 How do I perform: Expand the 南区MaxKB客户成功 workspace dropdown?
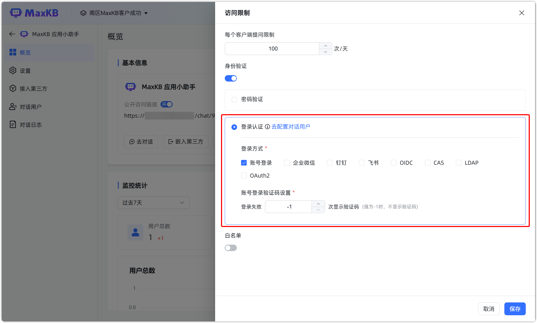pyautogui.click(x=146, y=13)
